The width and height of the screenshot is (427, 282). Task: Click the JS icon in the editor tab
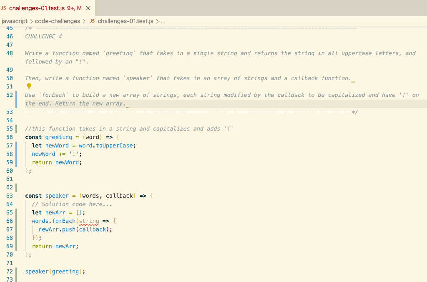(5, 8)
